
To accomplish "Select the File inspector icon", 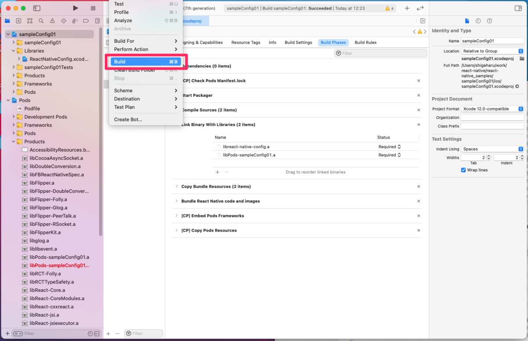I will [x=467, y=21].
